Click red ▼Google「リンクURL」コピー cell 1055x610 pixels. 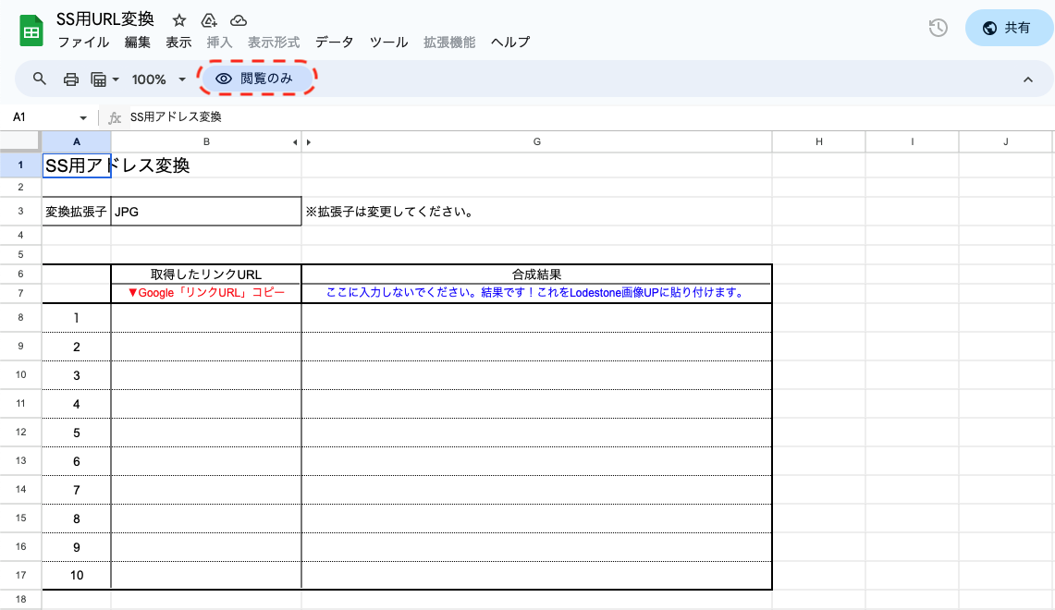tap(206, 293)
